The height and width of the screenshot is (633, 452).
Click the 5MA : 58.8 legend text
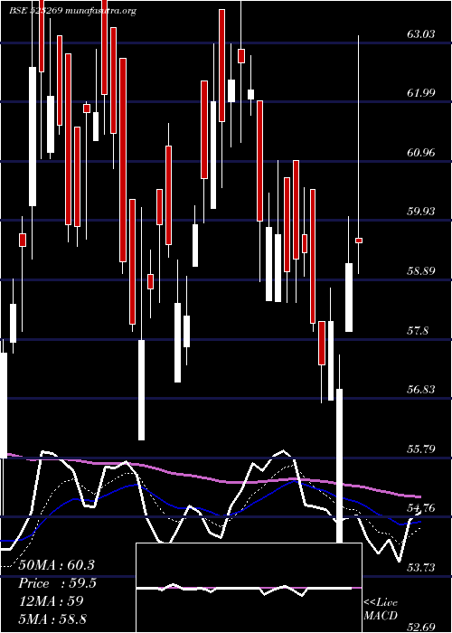coord(52,619)
